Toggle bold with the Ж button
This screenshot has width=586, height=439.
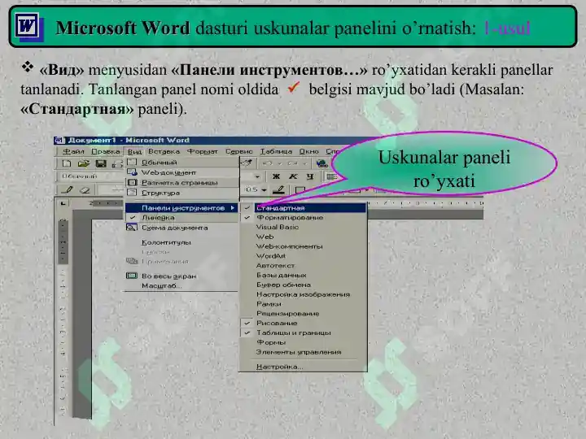(x=276, y=176)
